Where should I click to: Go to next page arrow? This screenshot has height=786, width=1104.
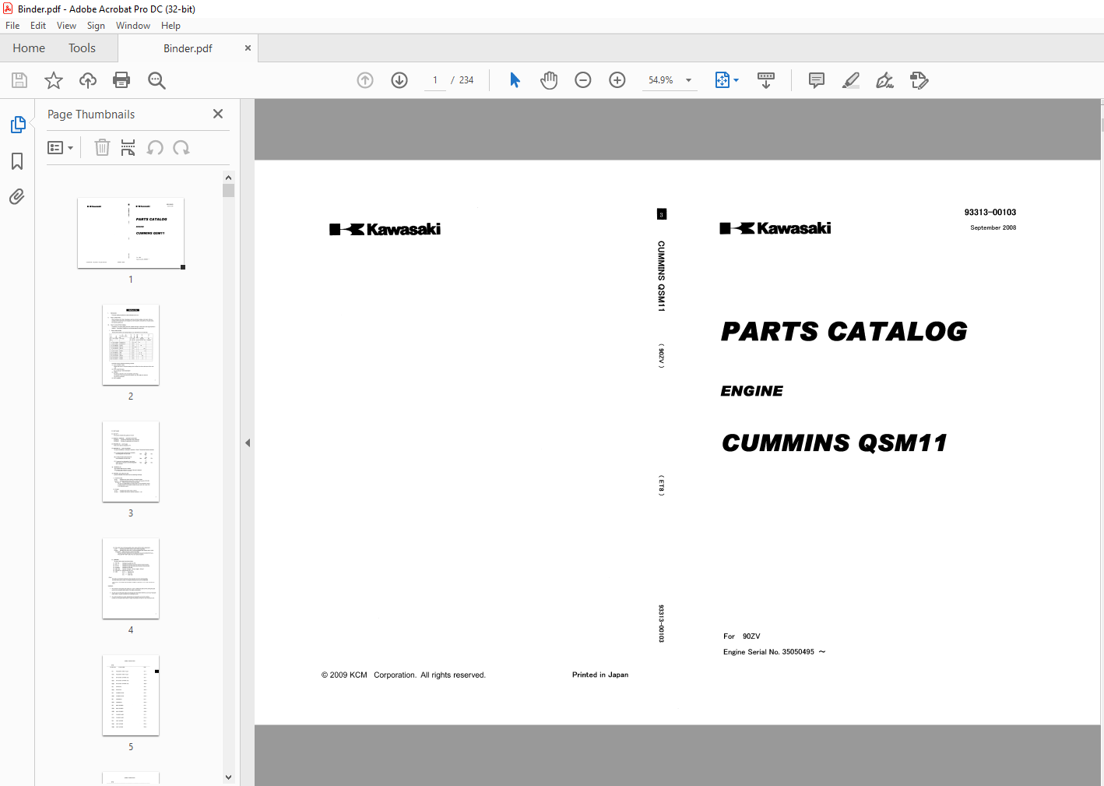pyautogui.click(x=399, y=80)
